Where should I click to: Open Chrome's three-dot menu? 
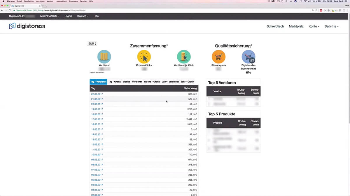click(x=347, y=10)
